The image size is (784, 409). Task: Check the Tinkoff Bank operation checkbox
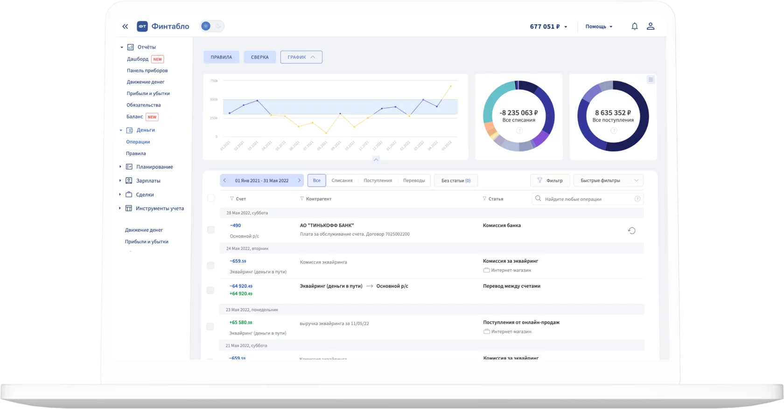[x=211, y=229]
